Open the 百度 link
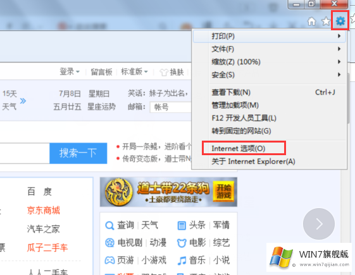Viewport: 355px width, 275px height. (40, 192)
